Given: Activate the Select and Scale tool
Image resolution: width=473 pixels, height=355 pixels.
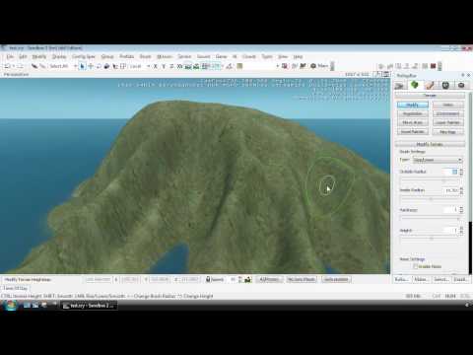Looking at the screenshot, I should pyautogui.click(x=106, y=66).
